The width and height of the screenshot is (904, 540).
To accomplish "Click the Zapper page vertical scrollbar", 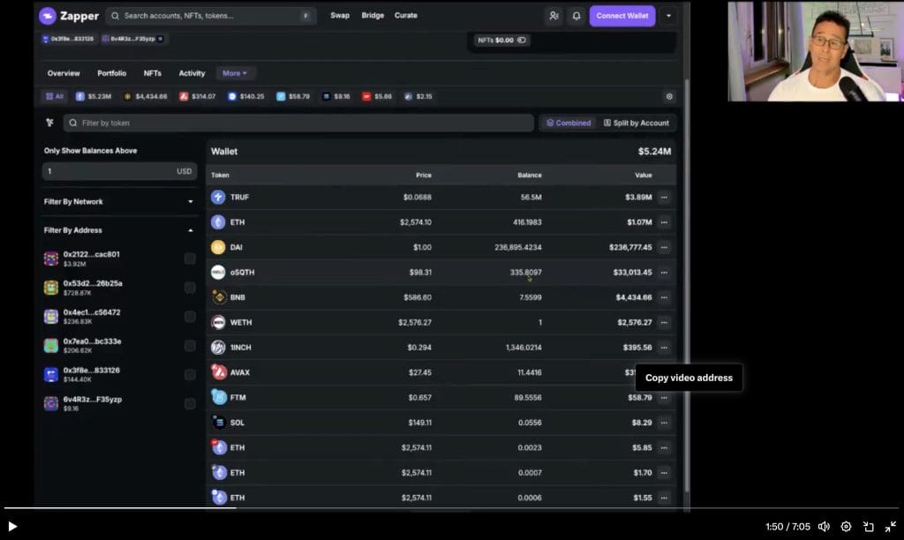I will point(687,285).
